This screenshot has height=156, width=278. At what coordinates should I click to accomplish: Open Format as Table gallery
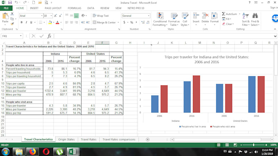click(x=174, y=20)
